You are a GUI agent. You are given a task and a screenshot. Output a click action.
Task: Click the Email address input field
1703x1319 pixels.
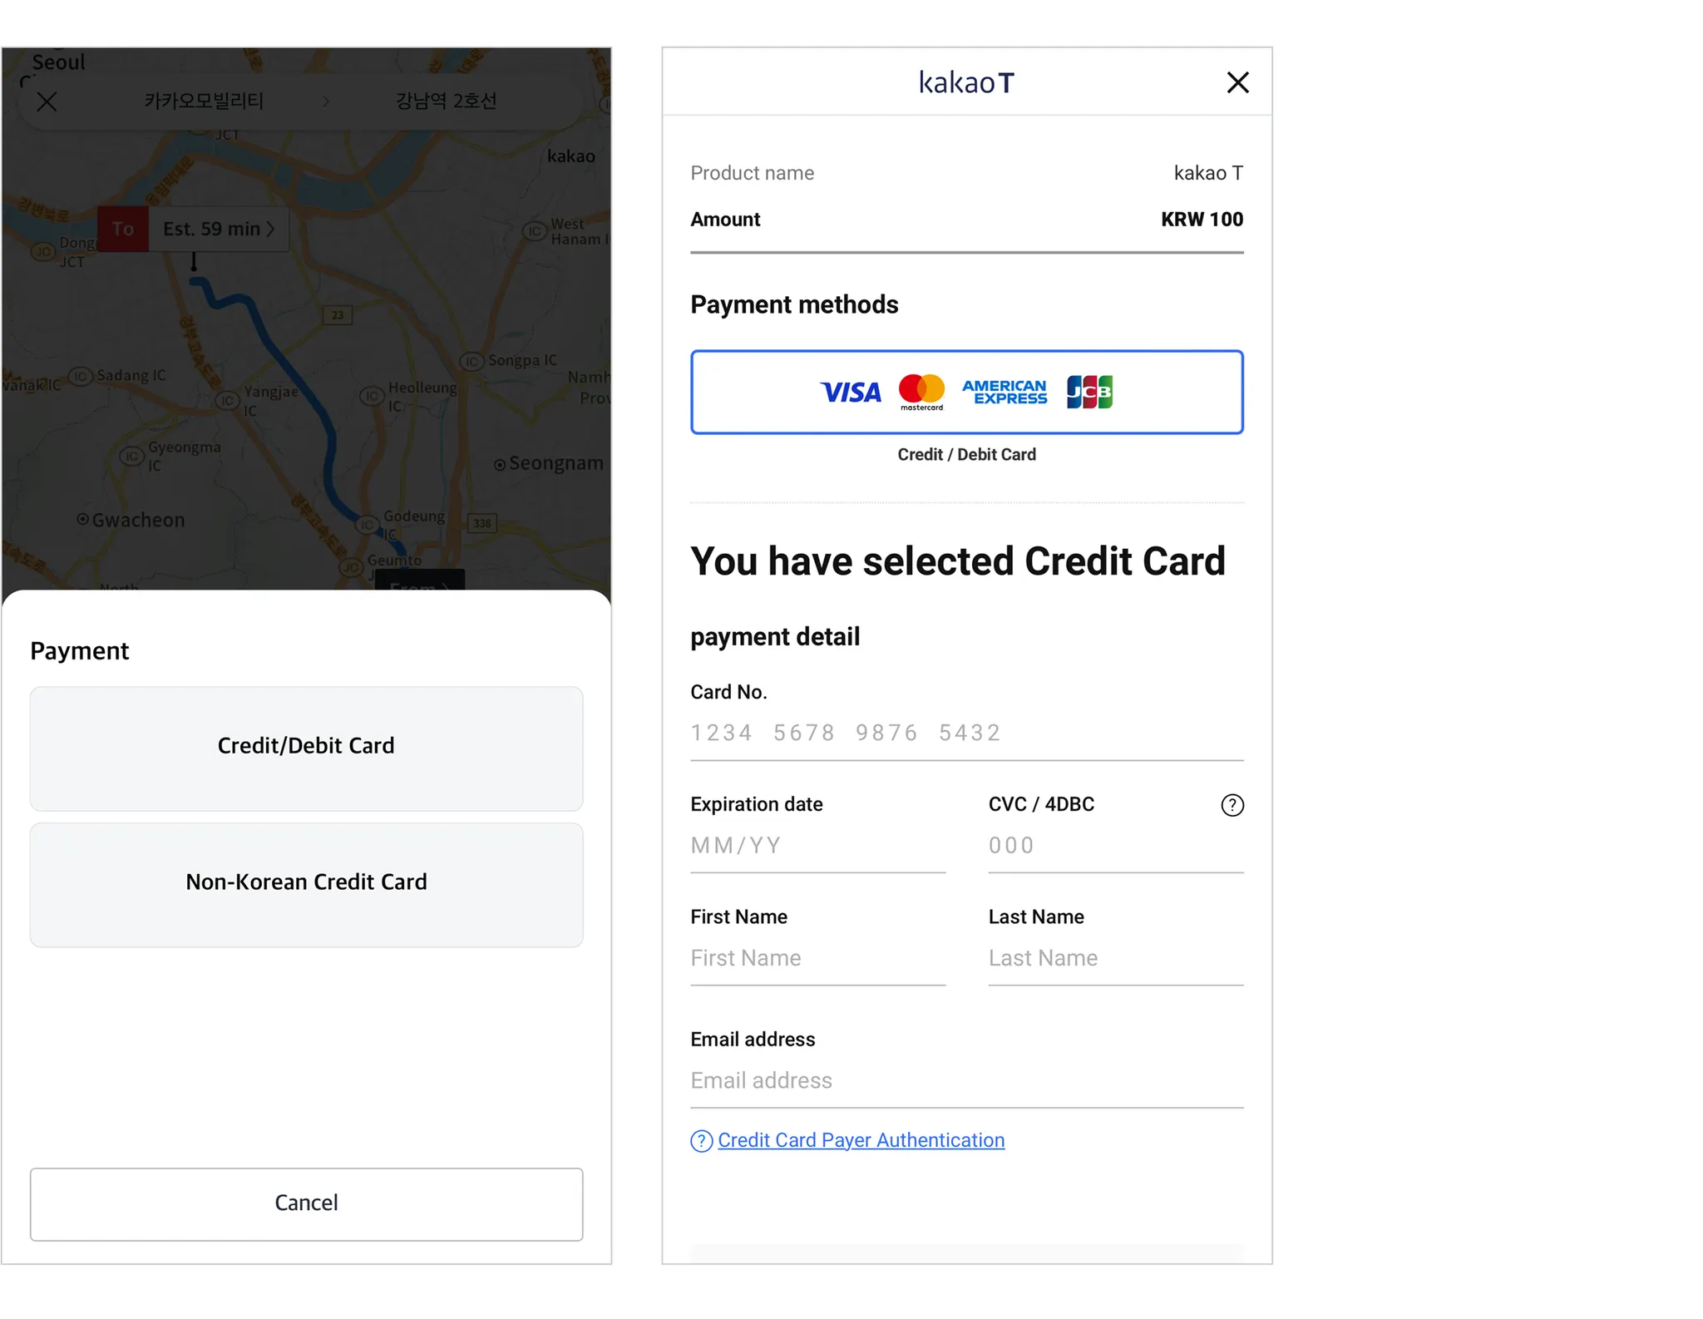click(966, 1080)
